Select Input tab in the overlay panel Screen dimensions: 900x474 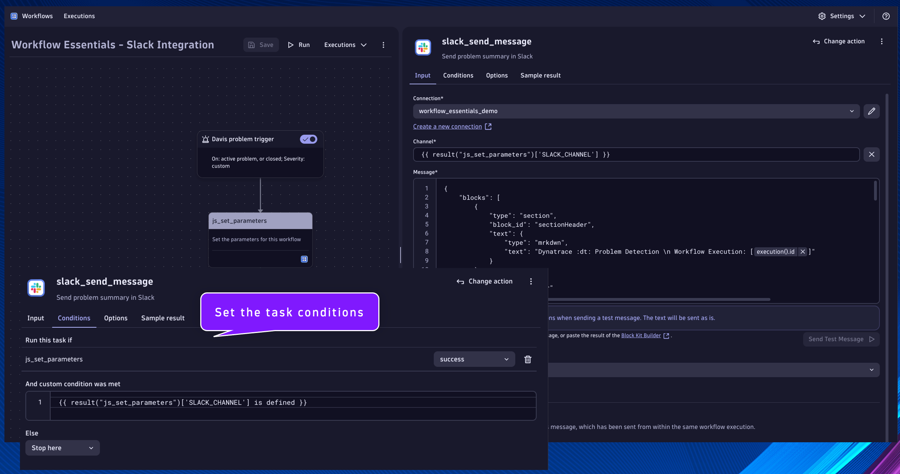coord(35,318)
